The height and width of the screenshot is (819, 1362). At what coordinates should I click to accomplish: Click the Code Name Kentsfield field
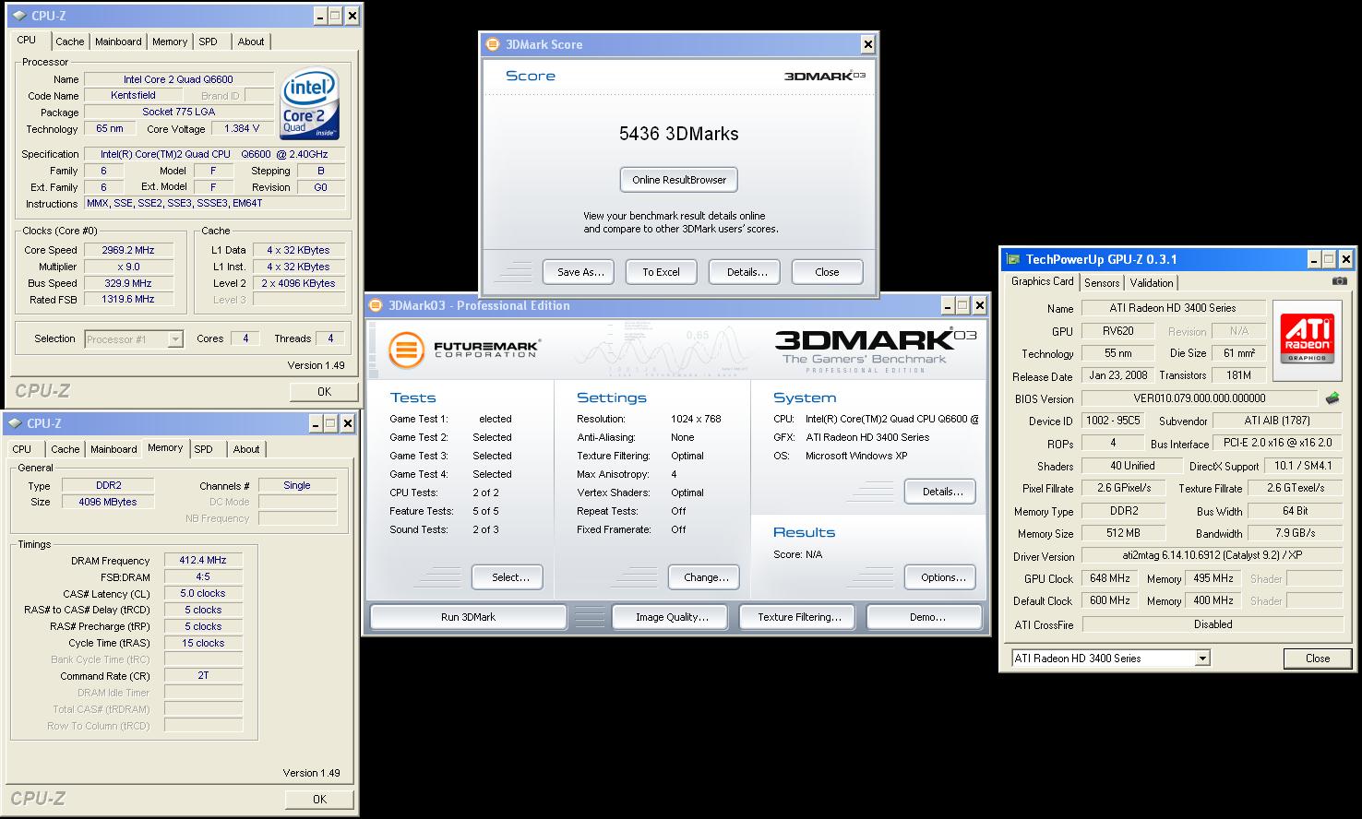click(133, 95)
